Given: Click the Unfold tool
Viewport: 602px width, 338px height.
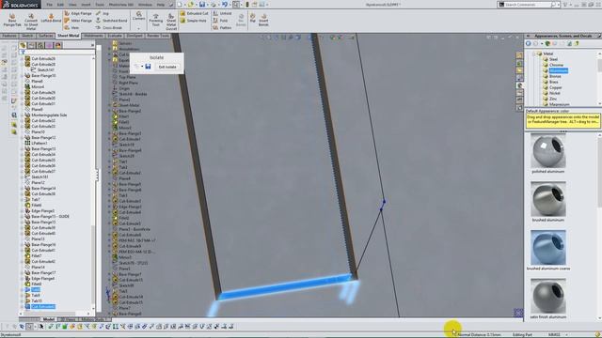Looking at the screenshot, I should tap(222, 13).
